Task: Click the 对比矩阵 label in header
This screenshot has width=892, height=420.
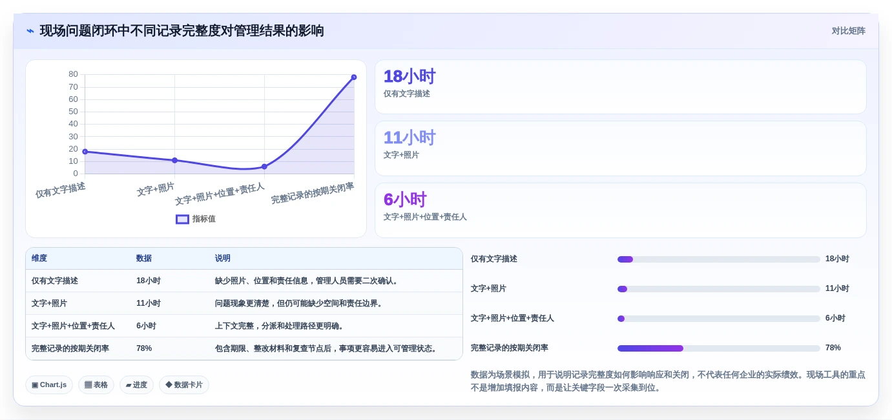Action: 848,31
